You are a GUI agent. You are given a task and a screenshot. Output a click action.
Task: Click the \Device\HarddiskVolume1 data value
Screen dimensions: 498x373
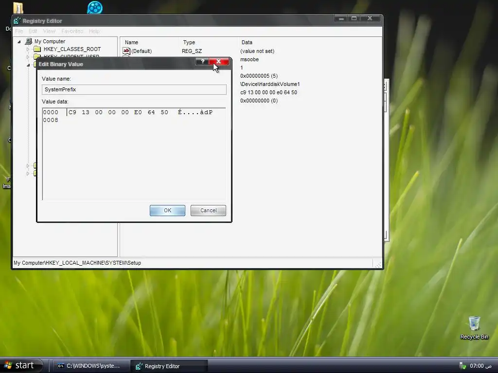[x=270, y=84]
